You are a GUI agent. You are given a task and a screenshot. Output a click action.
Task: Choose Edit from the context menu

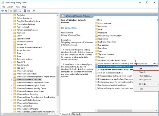pos(140,69)
